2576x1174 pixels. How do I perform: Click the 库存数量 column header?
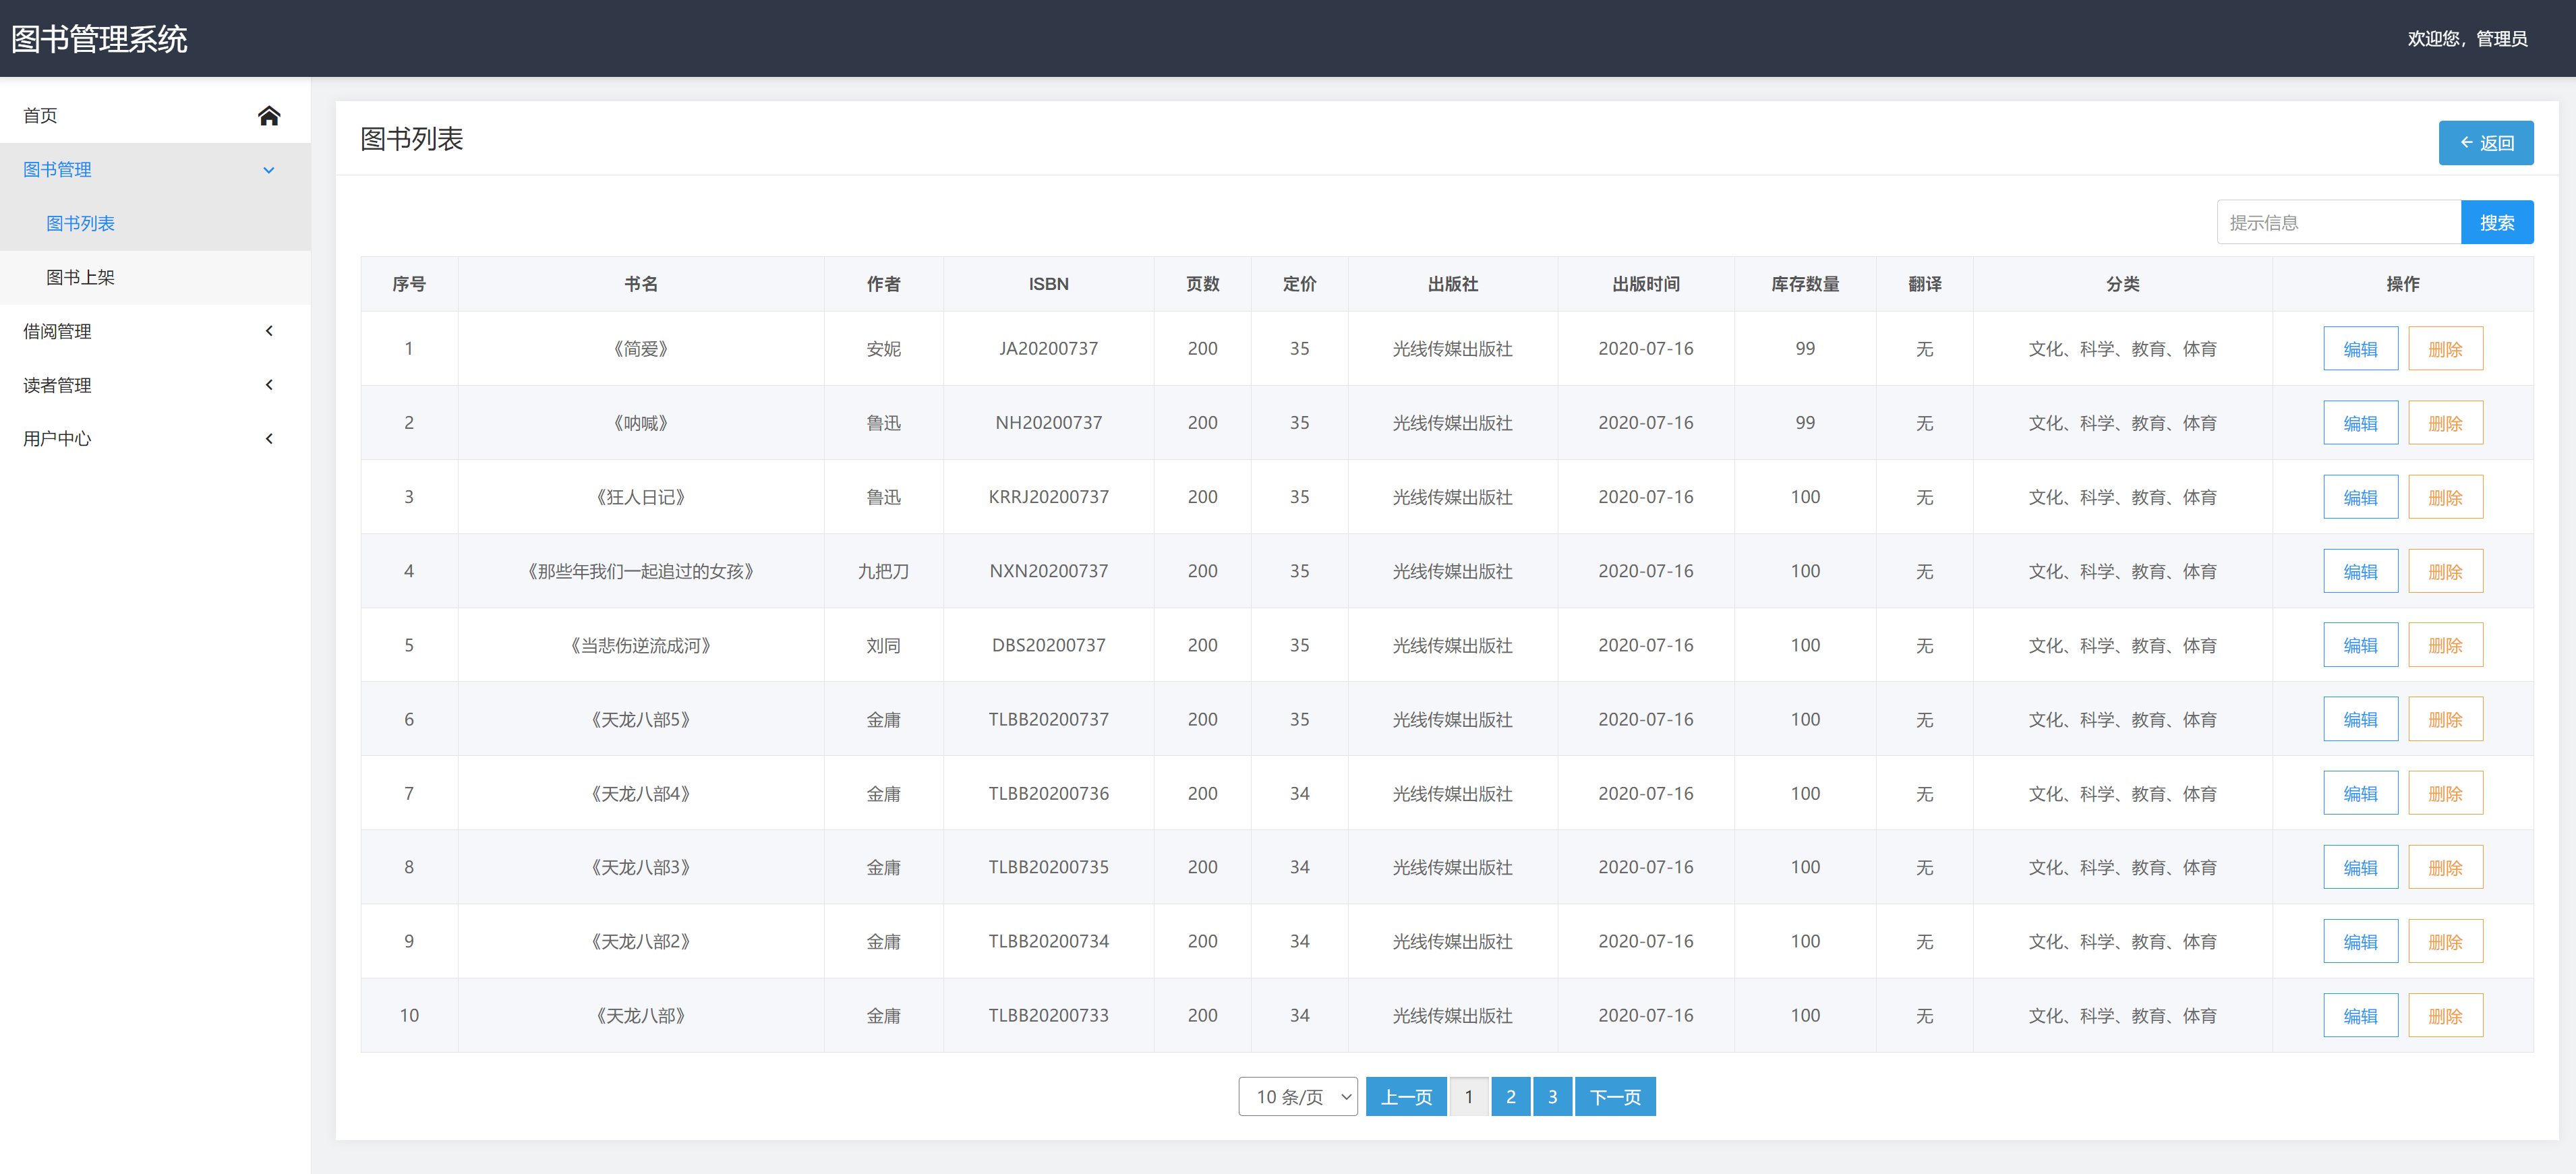tap(1805, 284)
